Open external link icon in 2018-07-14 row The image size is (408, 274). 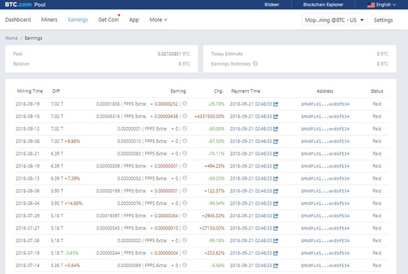[x=276, y=266]
